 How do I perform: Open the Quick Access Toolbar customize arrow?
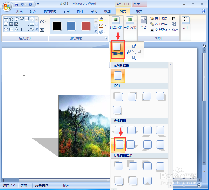(38, 4)
